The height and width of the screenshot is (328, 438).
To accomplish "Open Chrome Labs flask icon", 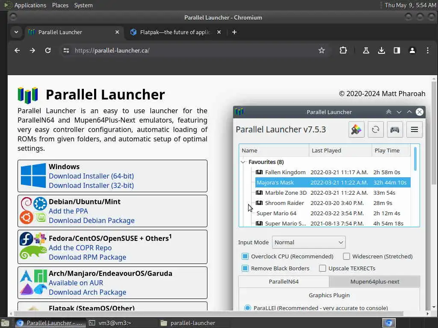I will (x=366, y=50).
